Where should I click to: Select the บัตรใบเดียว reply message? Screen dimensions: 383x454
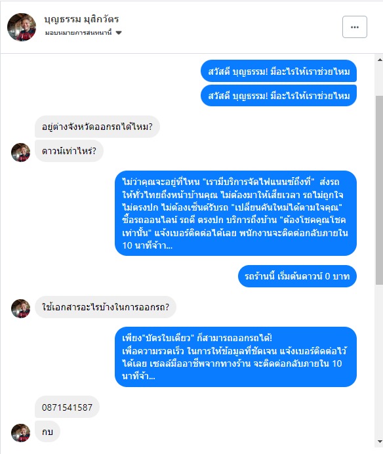point(235,357)
